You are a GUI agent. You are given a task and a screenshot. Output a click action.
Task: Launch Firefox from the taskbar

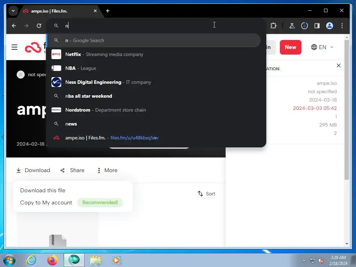[x=52, y=260]
